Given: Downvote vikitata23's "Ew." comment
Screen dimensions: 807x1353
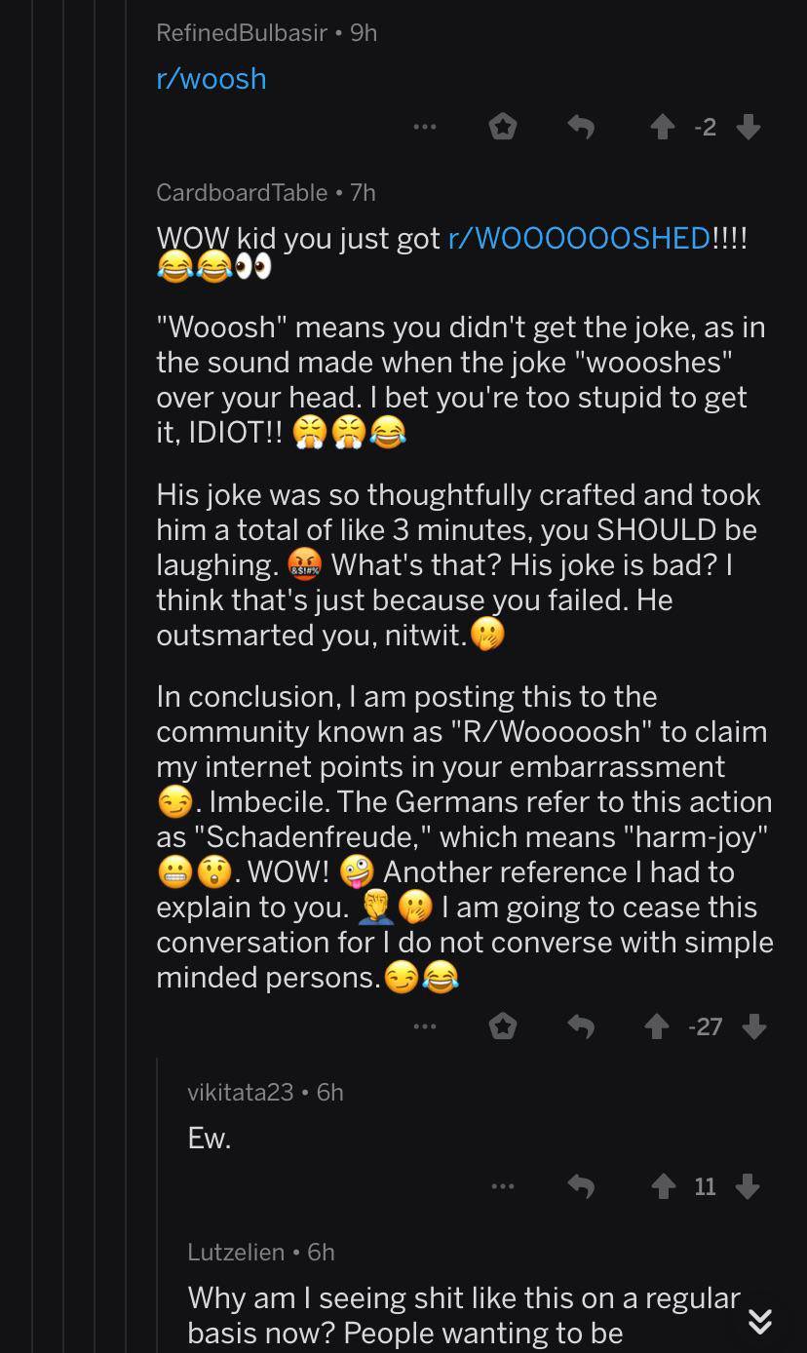Looking at the screenshot, I should [748, 1186].
